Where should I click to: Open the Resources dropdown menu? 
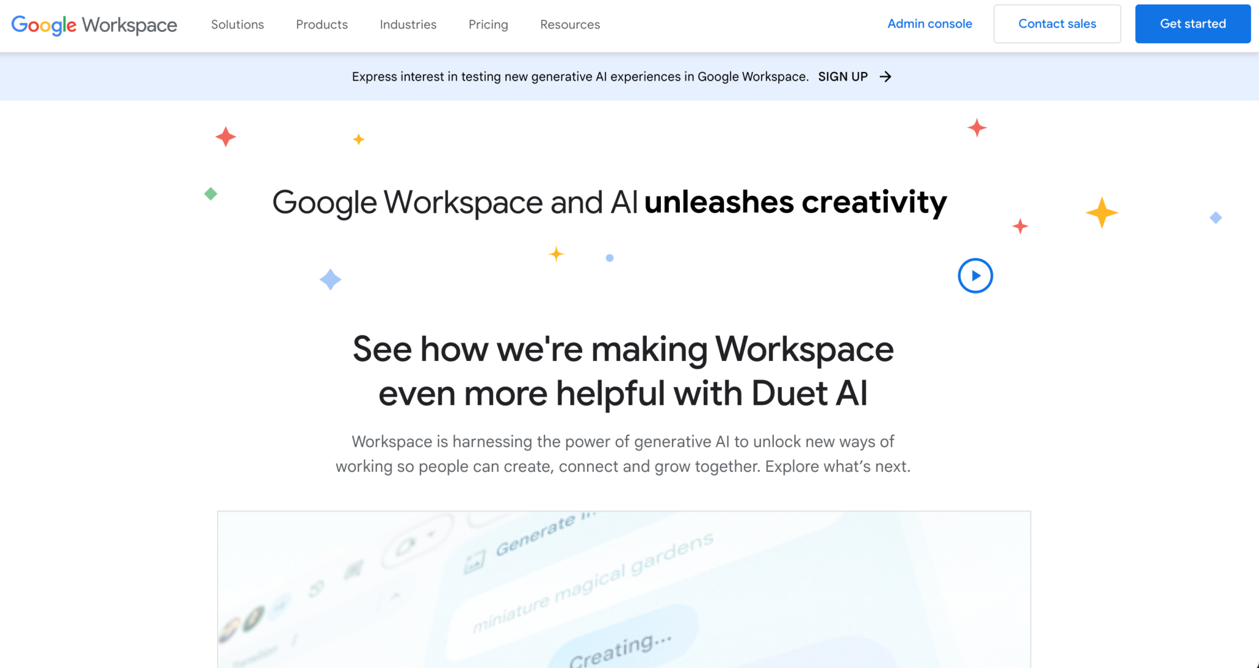[x=569, y=25]
